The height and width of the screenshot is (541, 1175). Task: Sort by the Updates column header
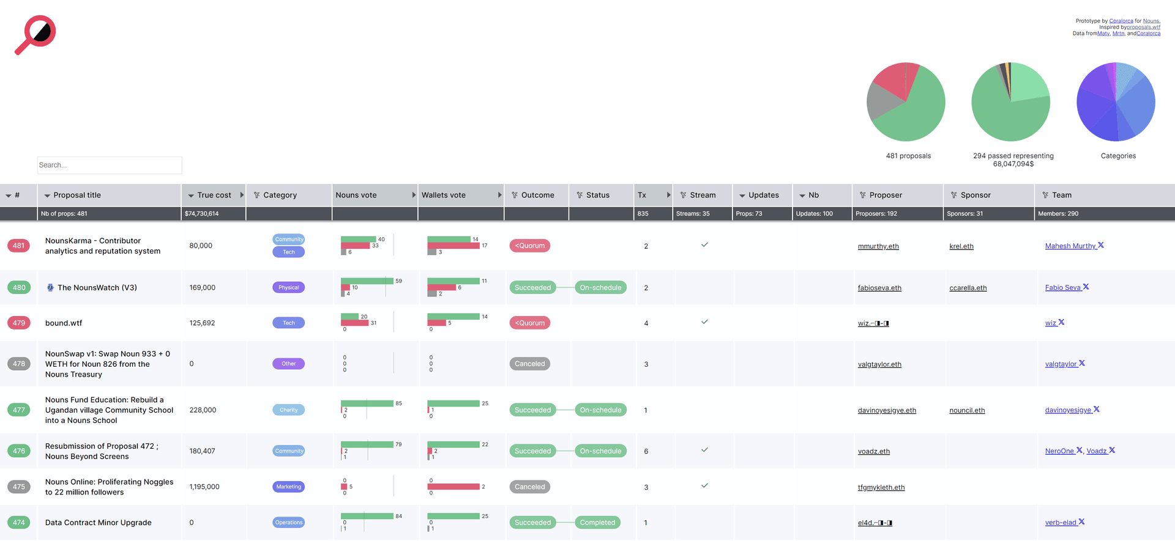coord(763,196)
